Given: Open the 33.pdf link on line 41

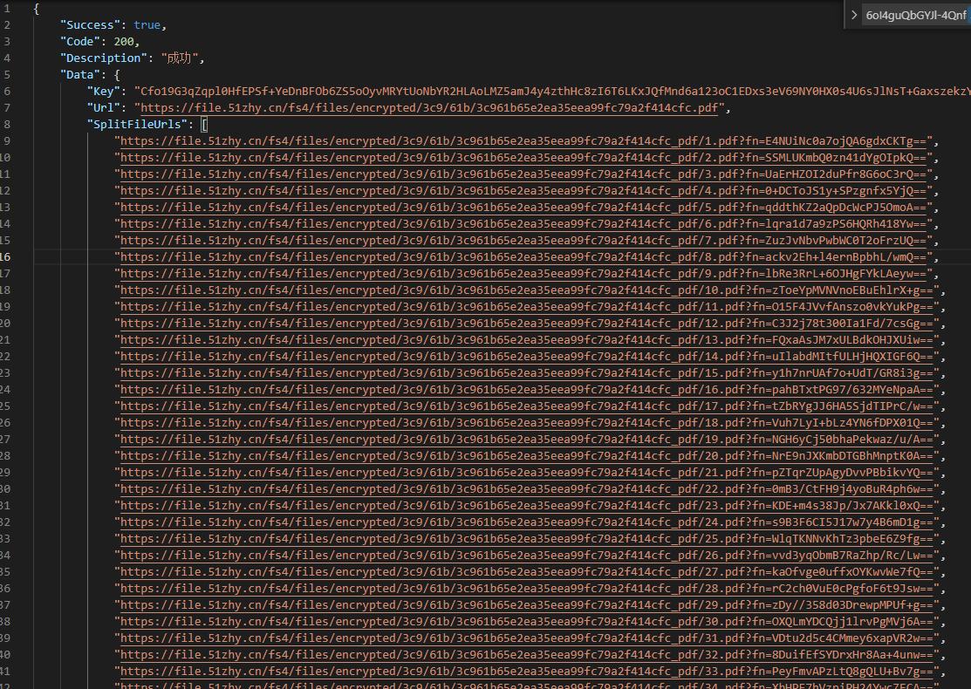Looking at the screenshot, I should pos(523,672).
